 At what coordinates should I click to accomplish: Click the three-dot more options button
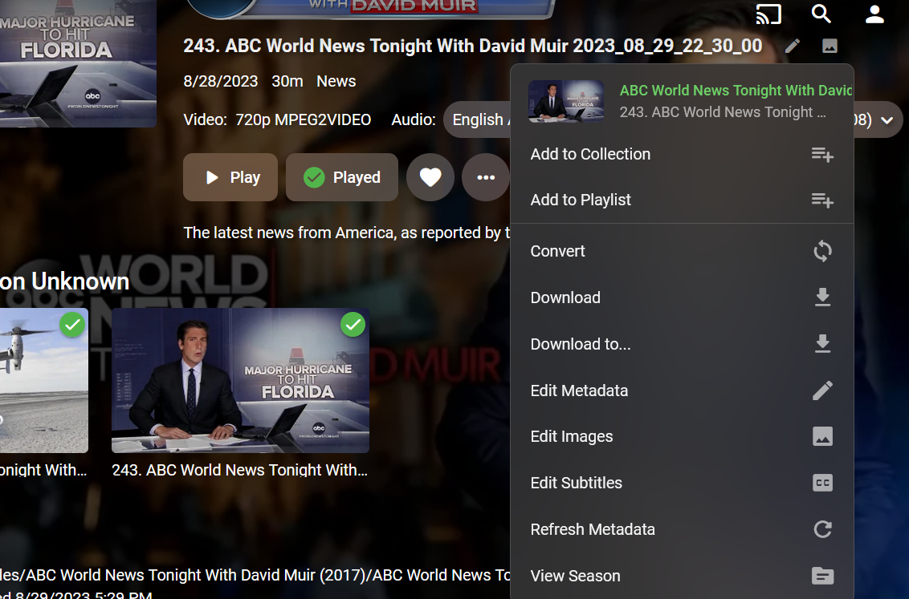click(x=485, y=177)
